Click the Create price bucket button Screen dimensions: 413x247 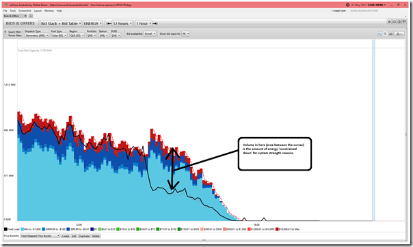(66, 236)
